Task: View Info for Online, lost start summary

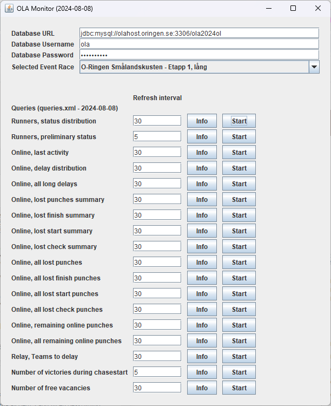Action: pyautogui.click(x=202, y=231)
